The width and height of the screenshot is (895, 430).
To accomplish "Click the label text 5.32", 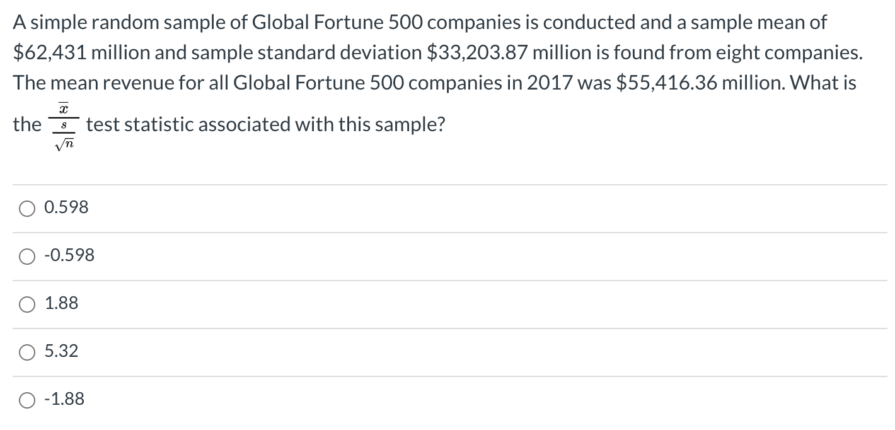I will click(x=61, y=351).
